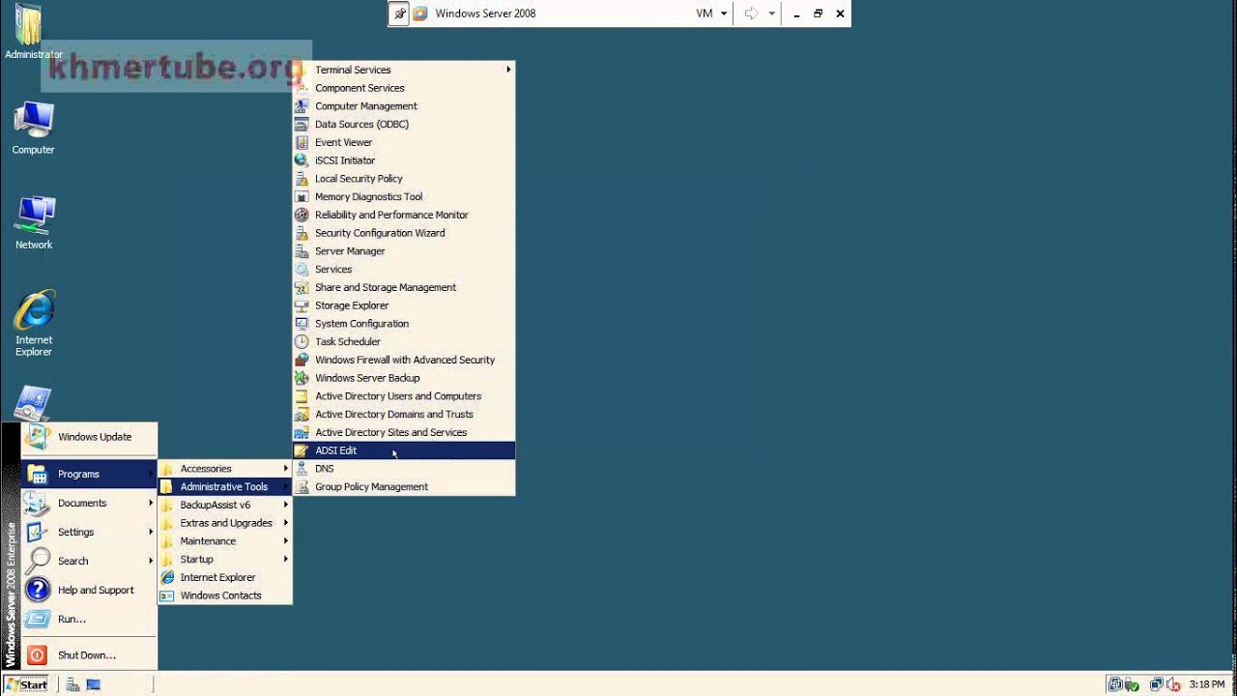
Task: Open Run... from the Start menu
Action: 89,619
